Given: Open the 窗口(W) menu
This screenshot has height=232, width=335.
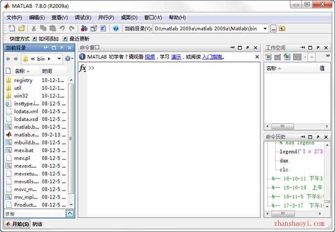Looking at the screenshot, I should point(153,17).
